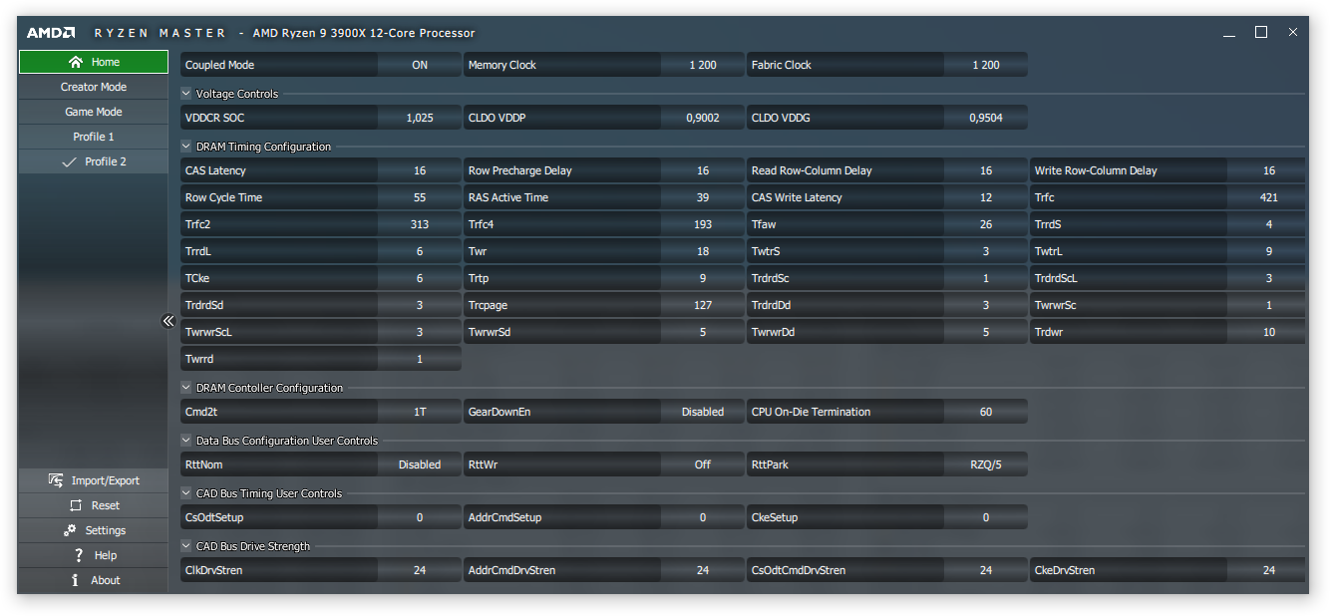Viewport: 1330px width, 616px height.
Task: Click Fabric Clock value 1 200
Action: tap(986, 65)
